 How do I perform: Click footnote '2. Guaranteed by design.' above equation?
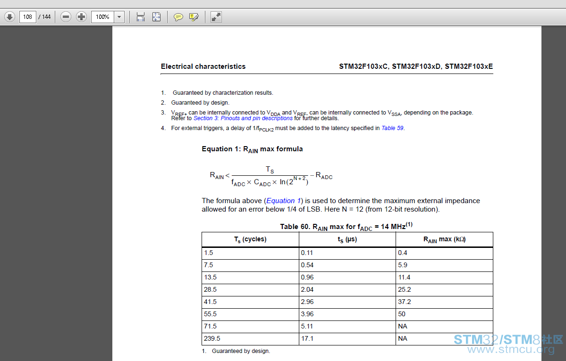pos(195,103)
